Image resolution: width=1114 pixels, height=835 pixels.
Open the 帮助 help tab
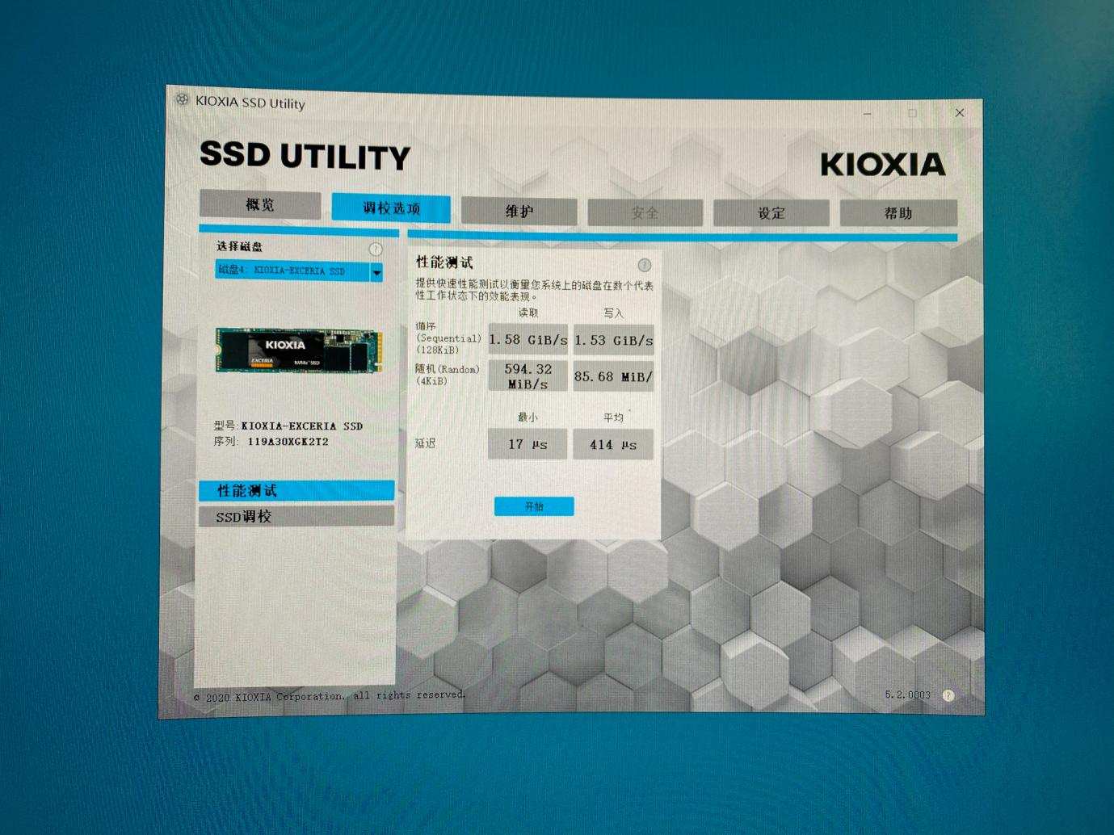point(898,213)
